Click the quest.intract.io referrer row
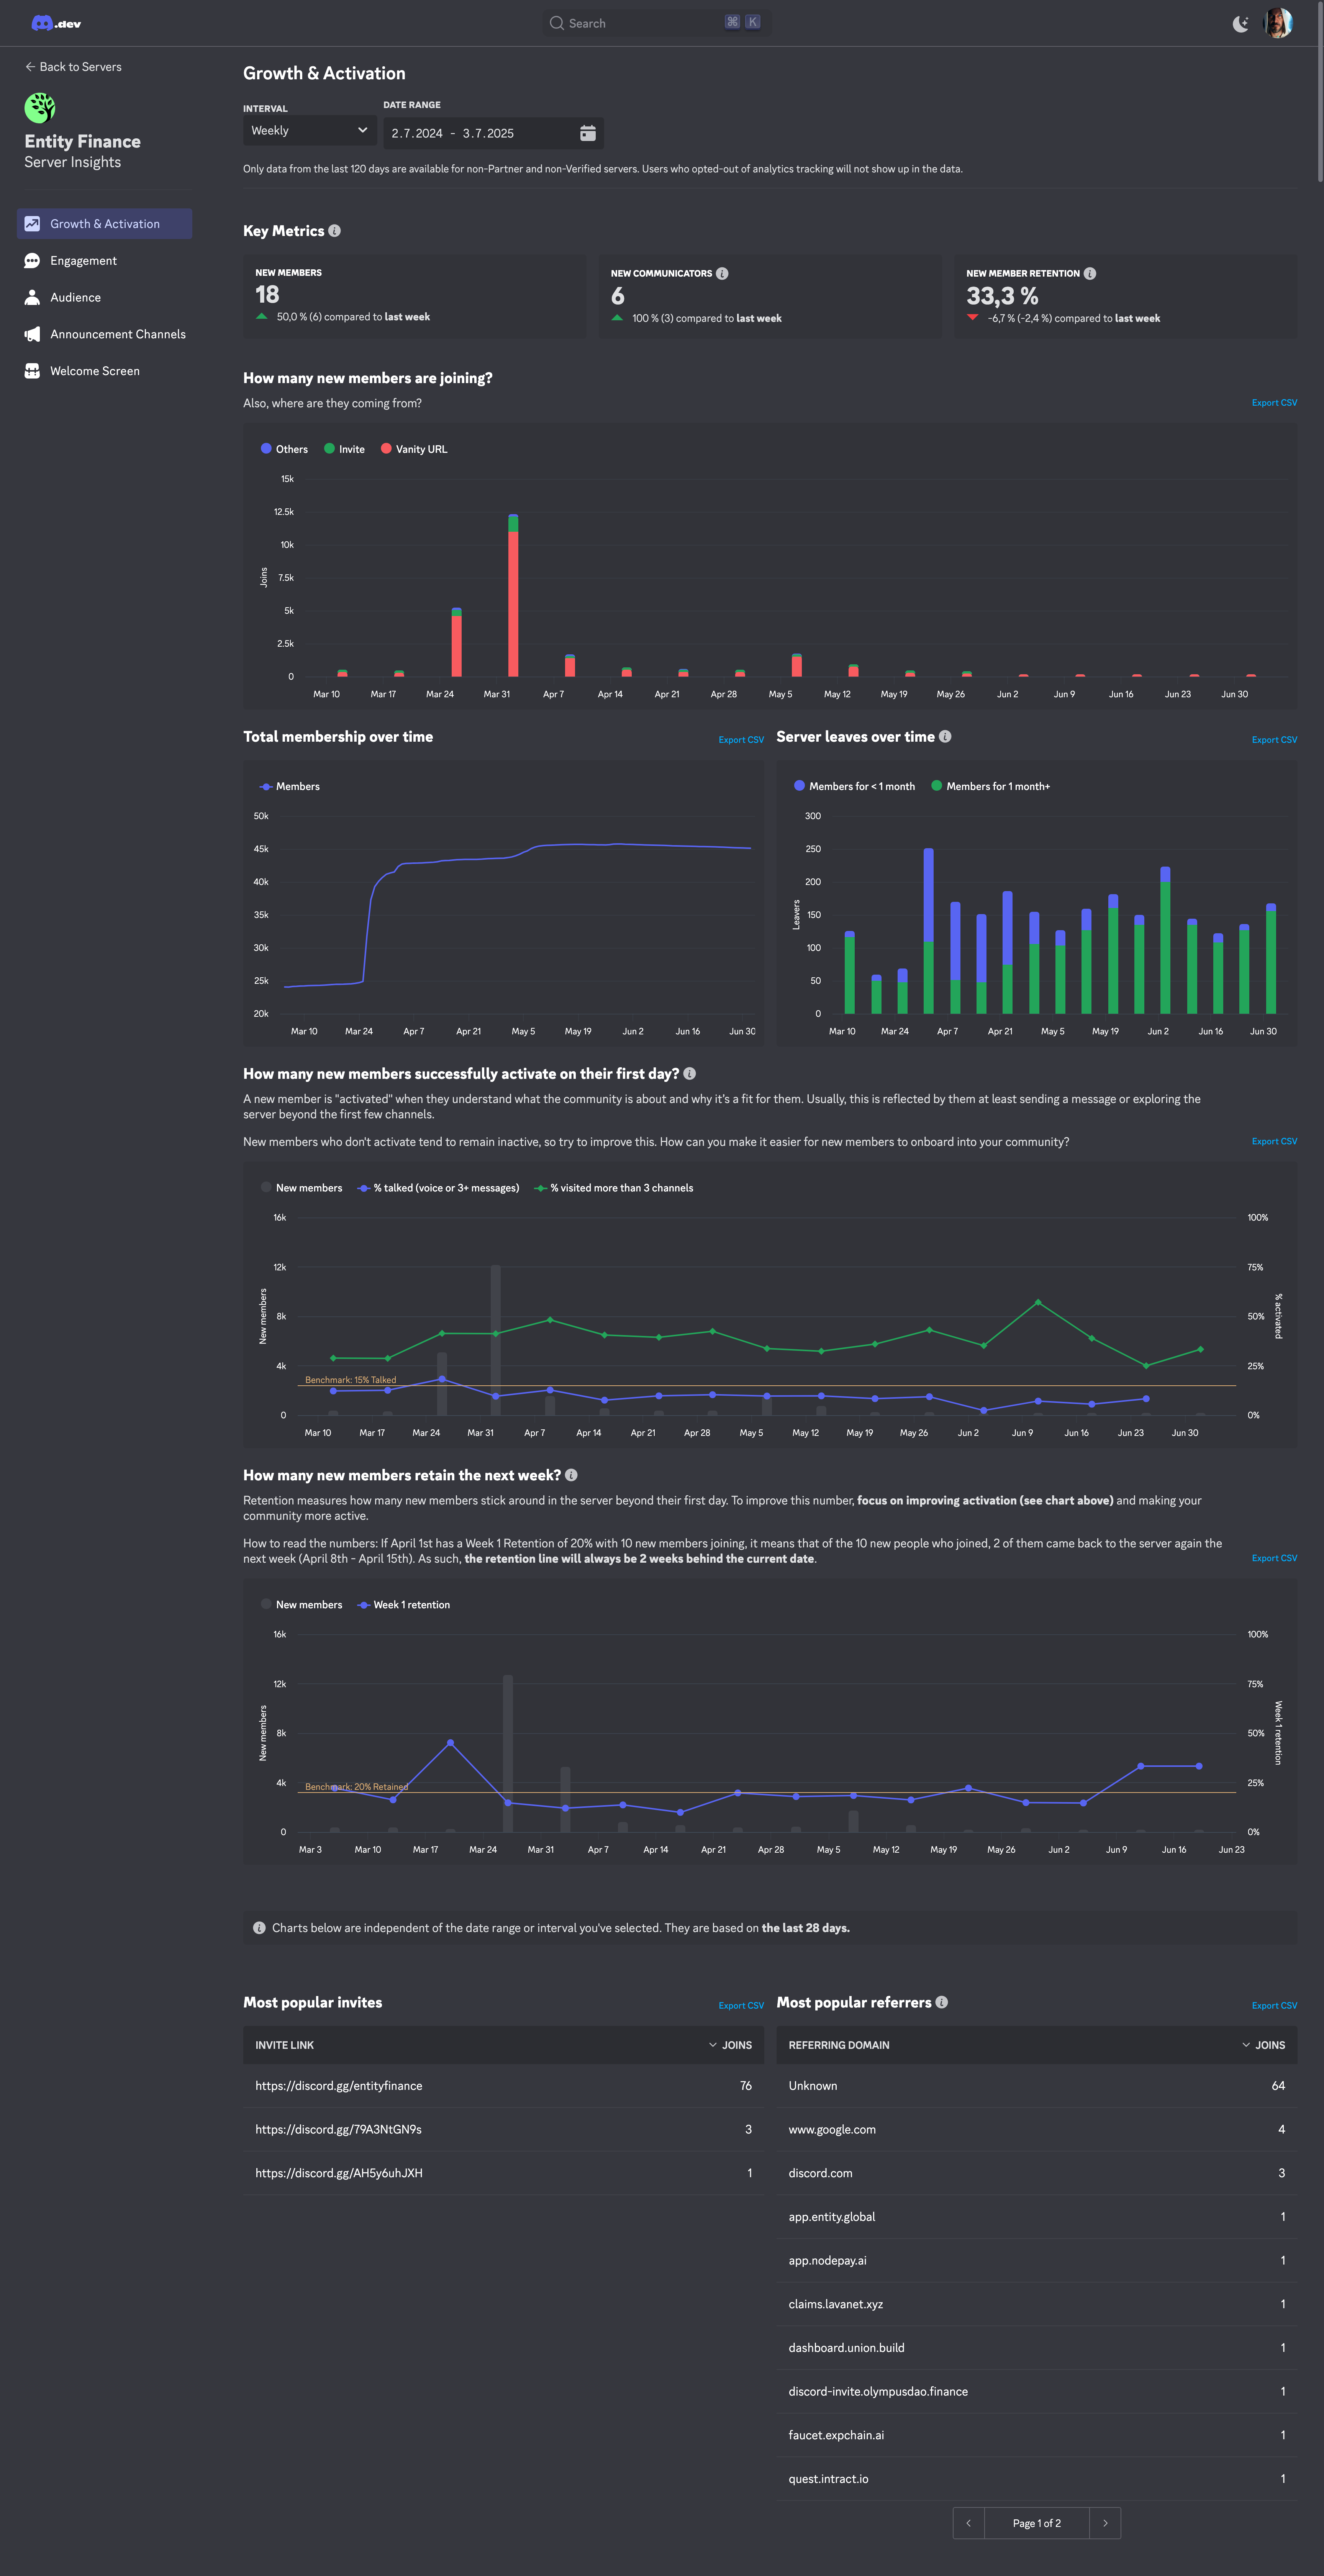1324x2576 pixels. [1037, 2479]
